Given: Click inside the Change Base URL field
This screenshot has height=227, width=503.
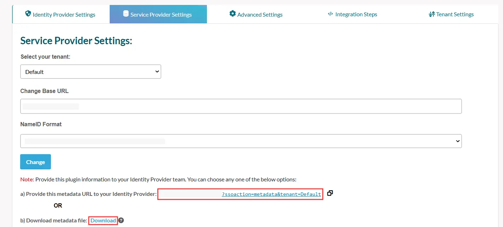Looking at the screenshot, I should (x=241, y=106).
